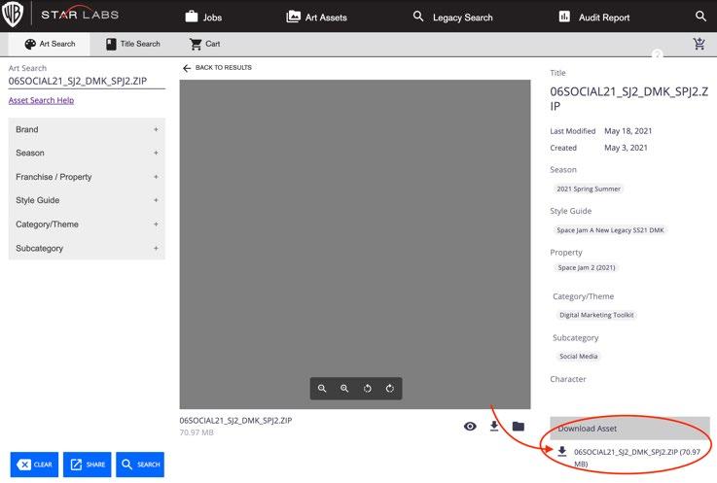Click the Social Media subcategory tag
Viewport: 717px width, 483px height.
(x=579, y=356)
